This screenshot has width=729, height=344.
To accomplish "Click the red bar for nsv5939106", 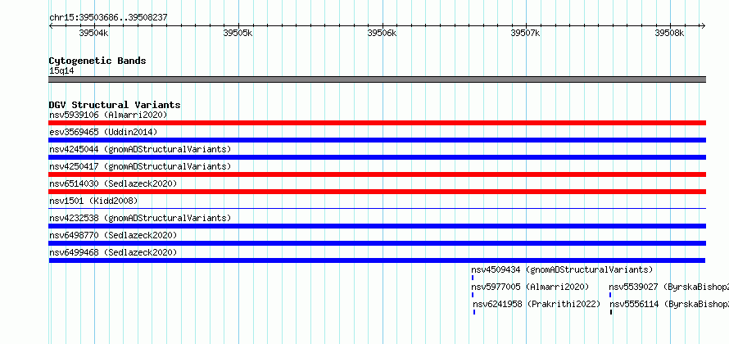I will tap(377, 123).
